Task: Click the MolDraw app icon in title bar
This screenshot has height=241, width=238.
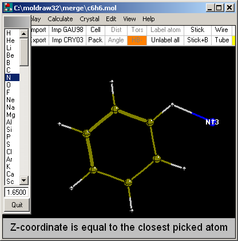Action: [x=8, y=8]
